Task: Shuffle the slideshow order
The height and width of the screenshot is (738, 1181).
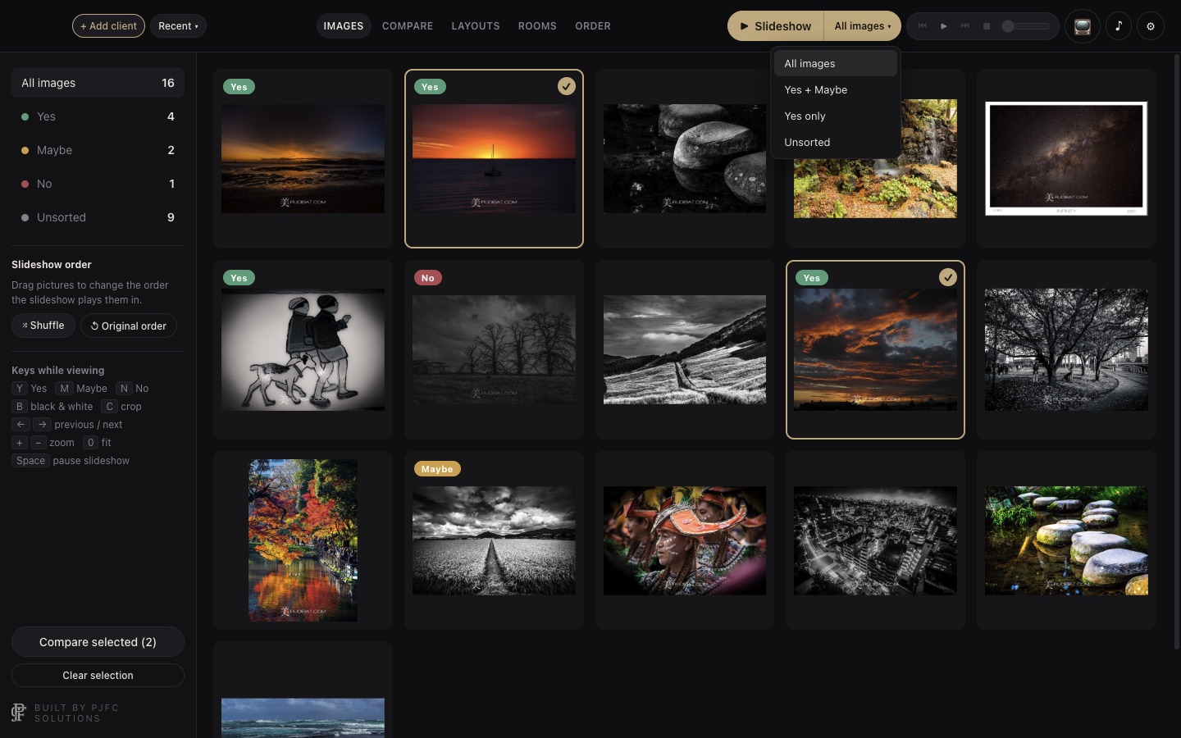Action: 43,326
